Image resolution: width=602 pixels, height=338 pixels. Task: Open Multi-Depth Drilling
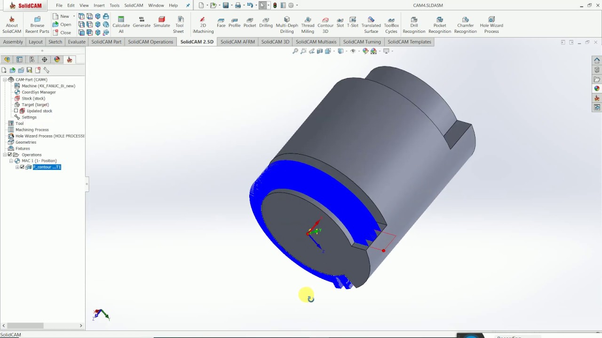(287, 25)
